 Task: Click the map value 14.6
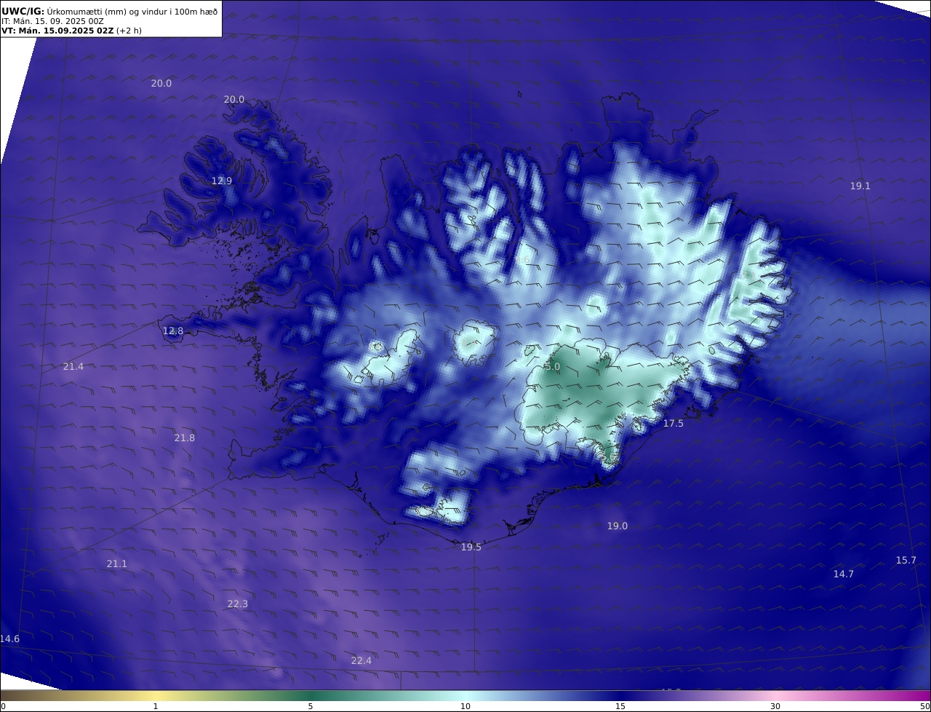(9, 638)
